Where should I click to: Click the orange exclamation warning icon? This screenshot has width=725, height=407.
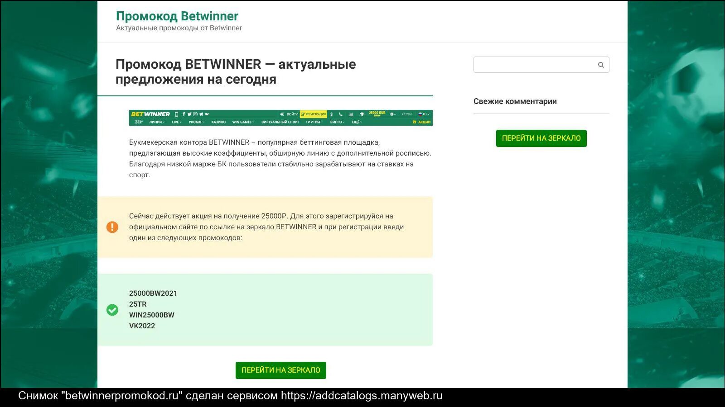[x=112, y=227]
